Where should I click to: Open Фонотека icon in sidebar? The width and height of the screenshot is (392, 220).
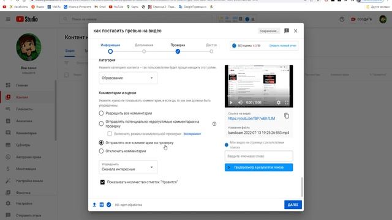click(x=8, y=193)
